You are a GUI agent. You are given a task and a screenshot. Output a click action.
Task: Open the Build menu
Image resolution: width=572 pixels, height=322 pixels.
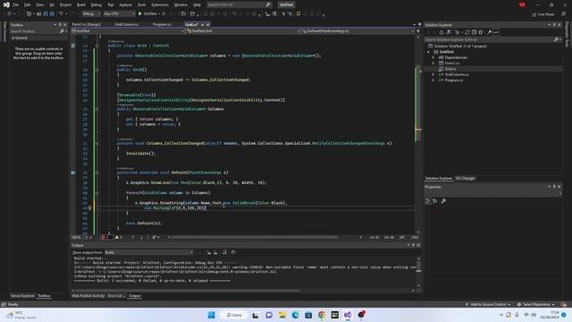point(81,4)
